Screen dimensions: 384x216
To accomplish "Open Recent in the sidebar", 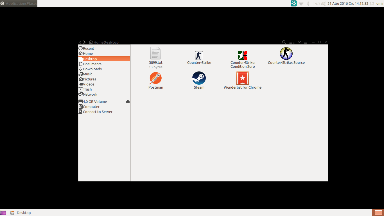I will click(104, 48).
